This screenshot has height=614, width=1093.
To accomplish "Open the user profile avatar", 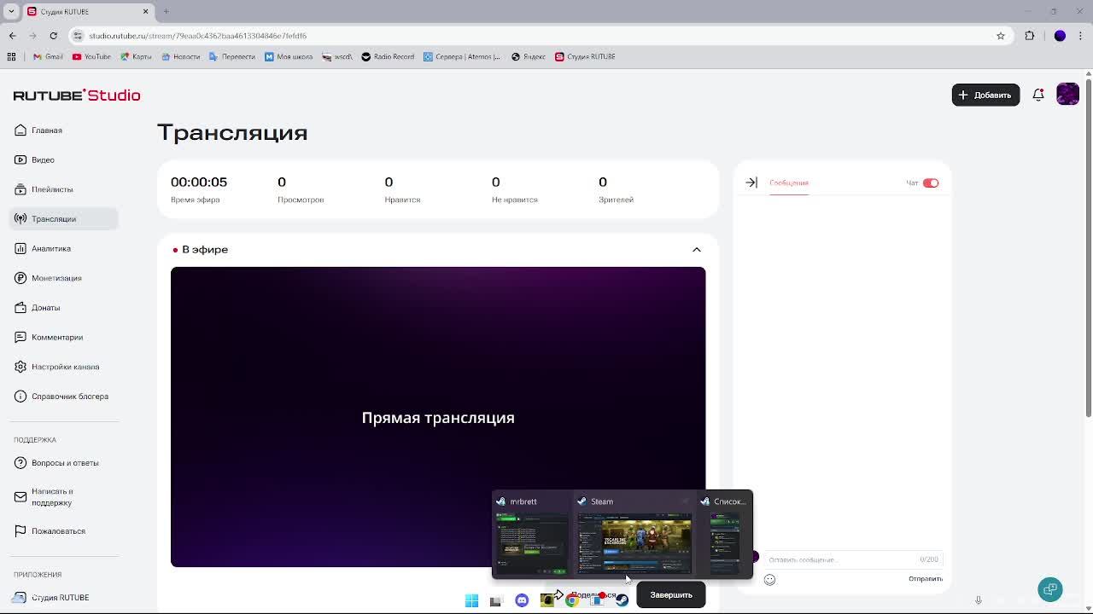I will pyautogui.click(x=1067, y=94).
